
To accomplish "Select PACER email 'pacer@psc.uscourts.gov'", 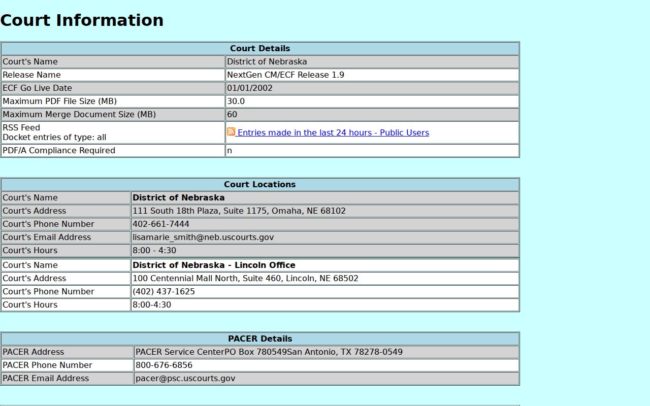I will click(x=185, y=378).
